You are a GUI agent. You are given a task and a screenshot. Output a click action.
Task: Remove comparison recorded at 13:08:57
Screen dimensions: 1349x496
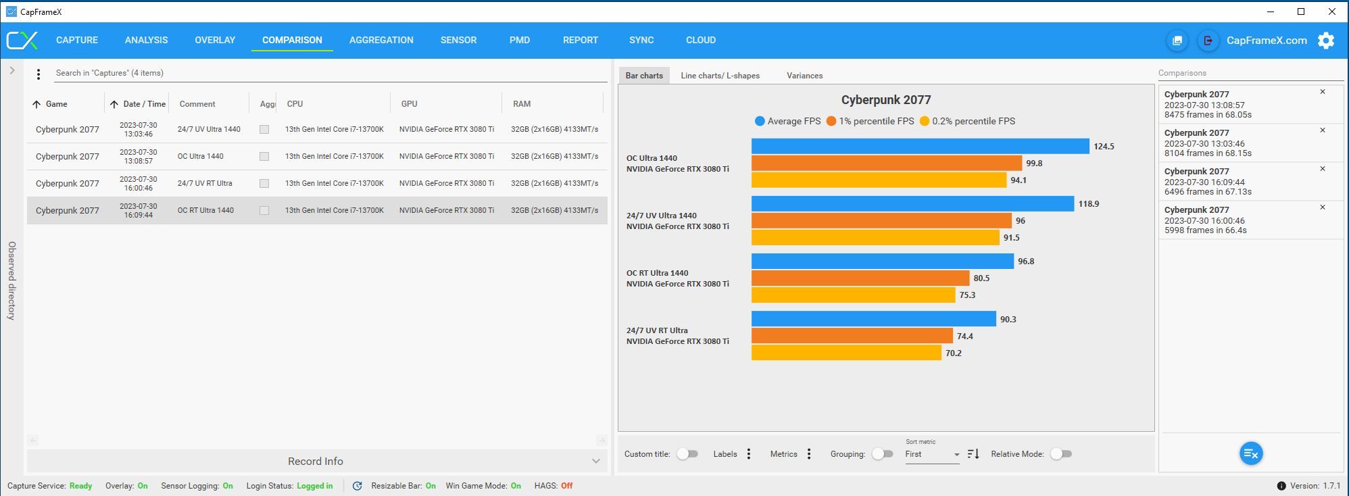(x=1323, y=92)
